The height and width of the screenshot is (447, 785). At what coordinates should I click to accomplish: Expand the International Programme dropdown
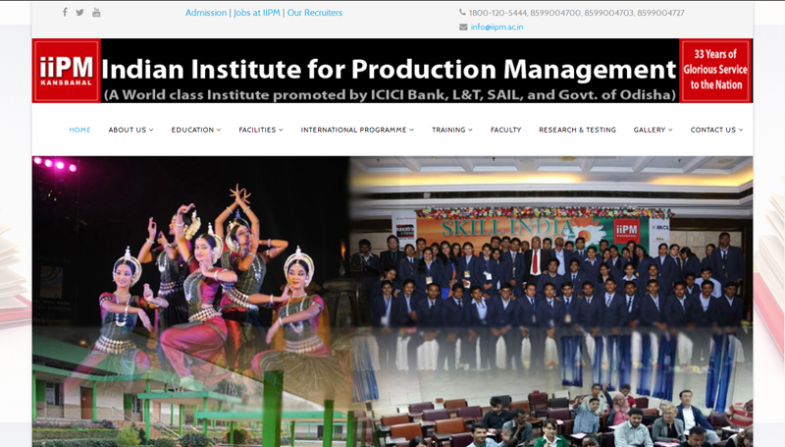coord(357,130)
